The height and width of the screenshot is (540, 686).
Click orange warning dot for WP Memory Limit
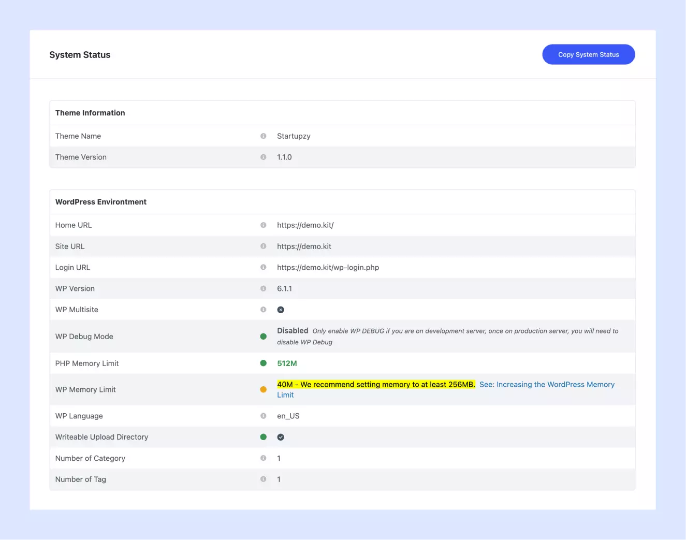(x=263, y=390)
